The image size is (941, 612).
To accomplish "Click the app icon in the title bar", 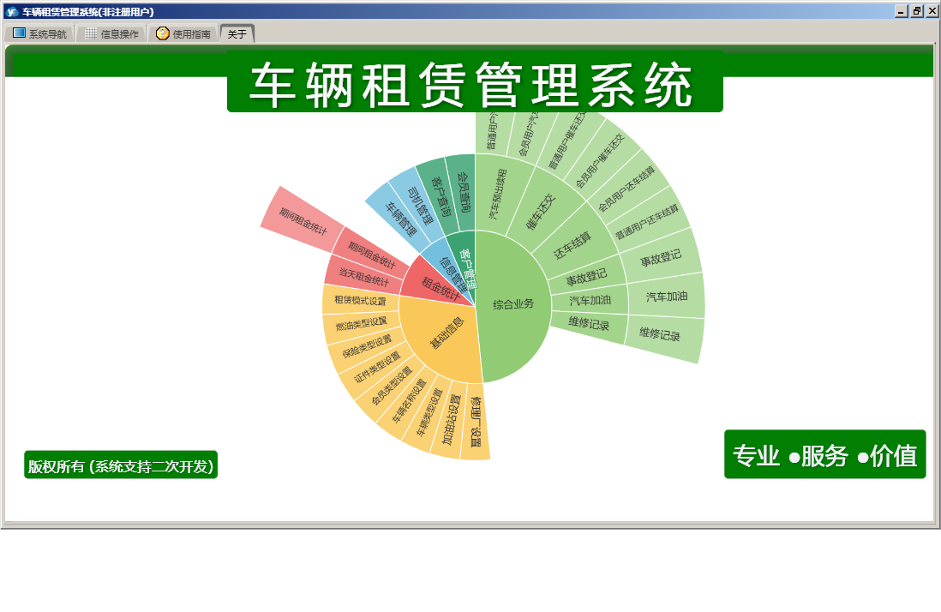I will pyautogui.click(x=11, y=11).
